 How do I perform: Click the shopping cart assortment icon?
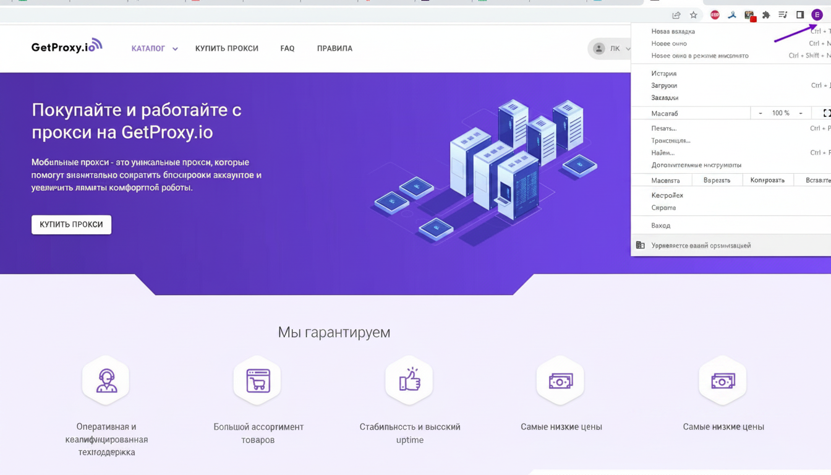tap(258, 381)
